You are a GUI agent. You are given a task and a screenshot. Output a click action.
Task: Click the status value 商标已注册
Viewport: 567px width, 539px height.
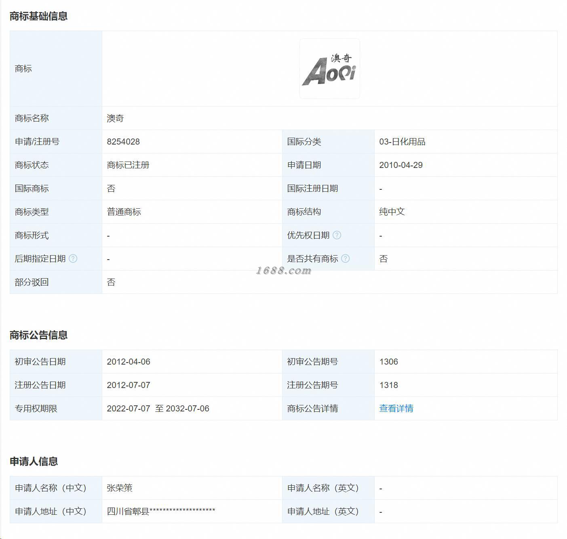coord(128,165)
